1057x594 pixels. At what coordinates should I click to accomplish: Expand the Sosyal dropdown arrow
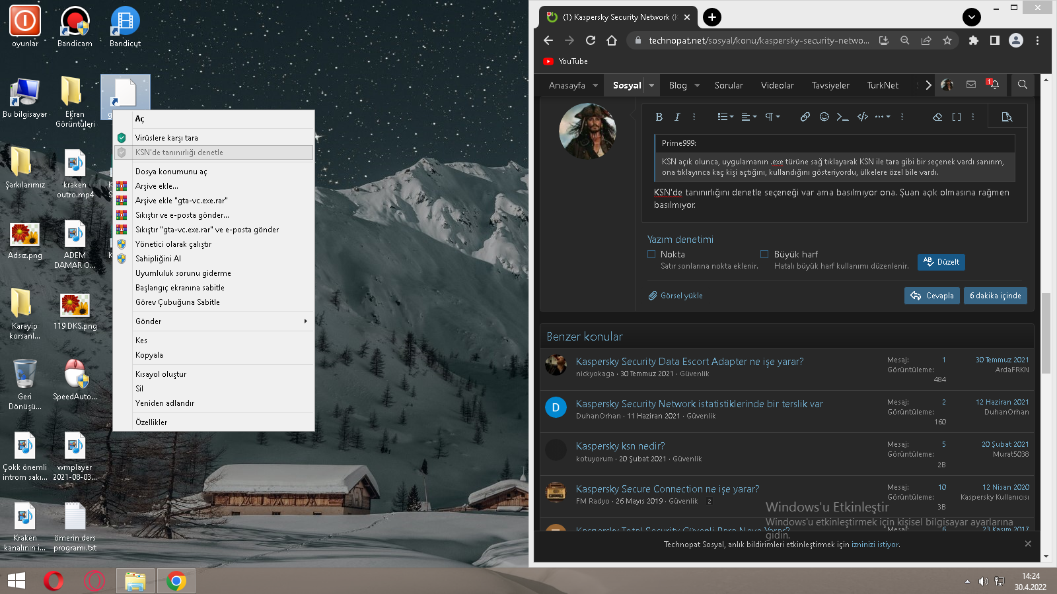(651, 85)
